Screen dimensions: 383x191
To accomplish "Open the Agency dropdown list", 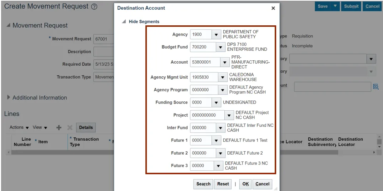I will coord(216,35).
